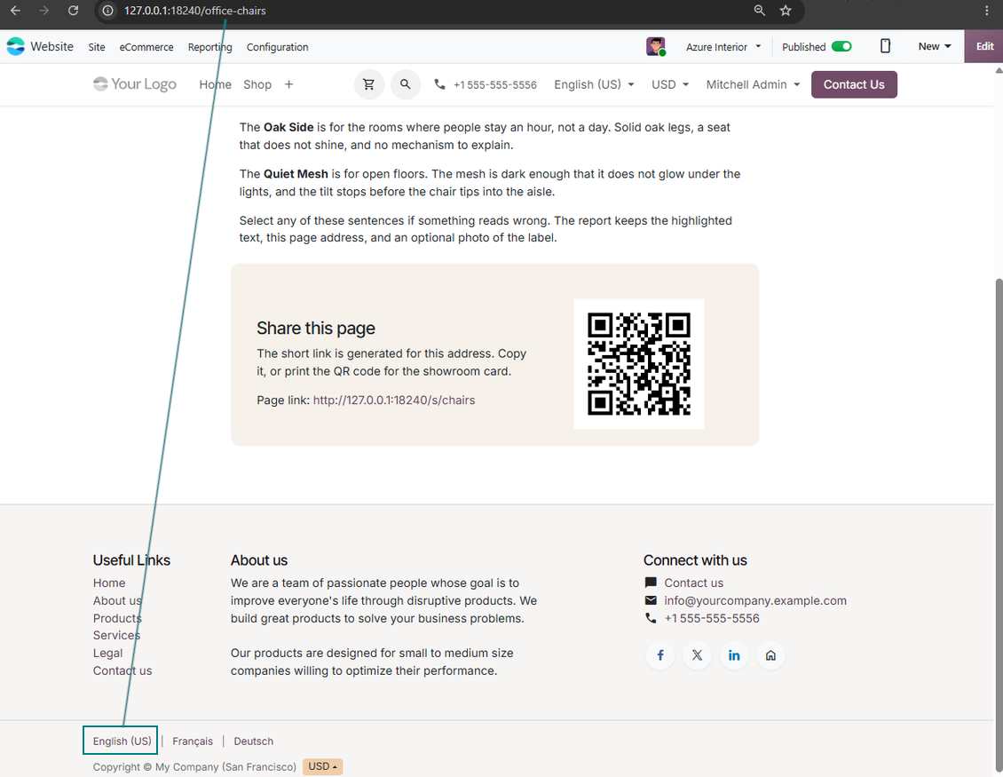Click the zoom magnifier in address bar

pos(759,11)
